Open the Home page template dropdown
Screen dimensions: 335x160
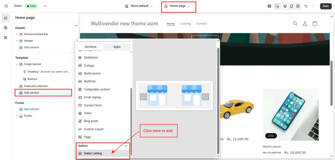pos(177,6)
